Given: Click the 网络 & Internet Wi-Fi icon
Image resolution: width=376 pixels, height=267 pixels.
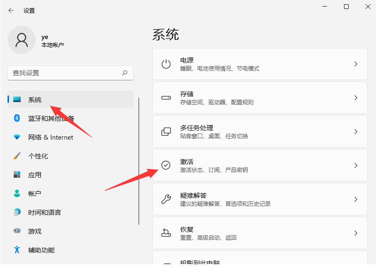Looking at the screenshot, I should pyautogui.click(x=17, y=137).
